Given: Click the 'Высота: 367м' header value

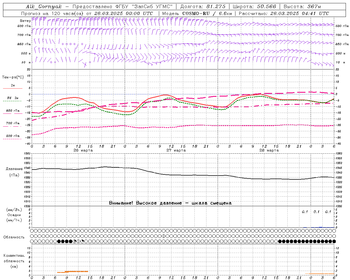Looking at the screenshot, I should (x=302, y=7).
